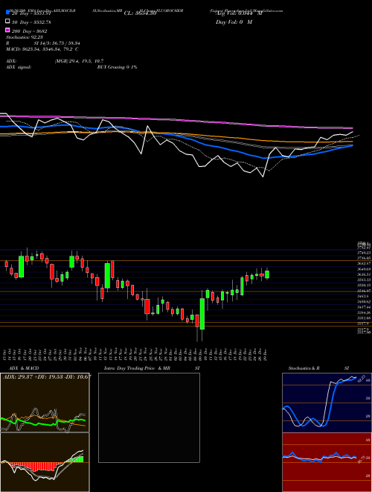Viewport: 372px width, 492px height.
Task: Click the 'Intra Day Trading Price & MR' title
Action: [137, 368]
